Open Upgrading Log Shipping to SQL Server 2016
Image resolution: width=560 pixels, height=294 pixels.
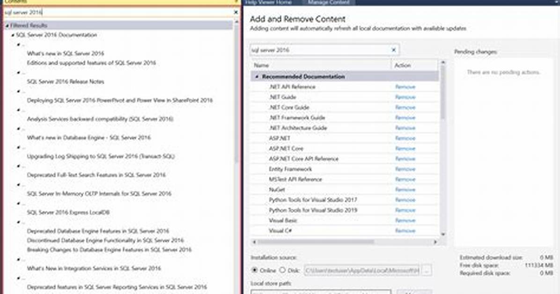[101, 156]
